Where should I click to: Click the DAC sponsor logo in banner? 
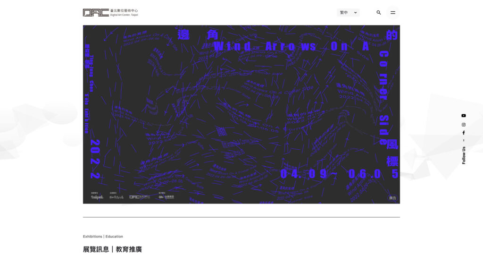pos(140,197)
